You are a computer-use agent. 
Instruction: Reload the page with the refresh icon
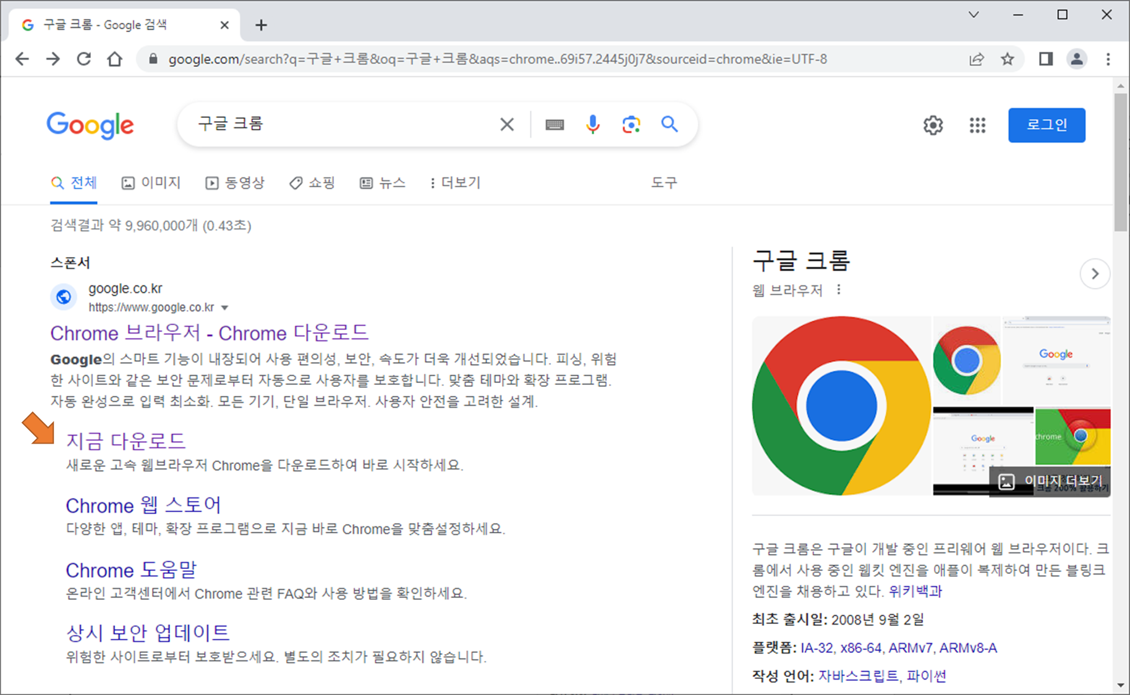click(x=84, y=59)
